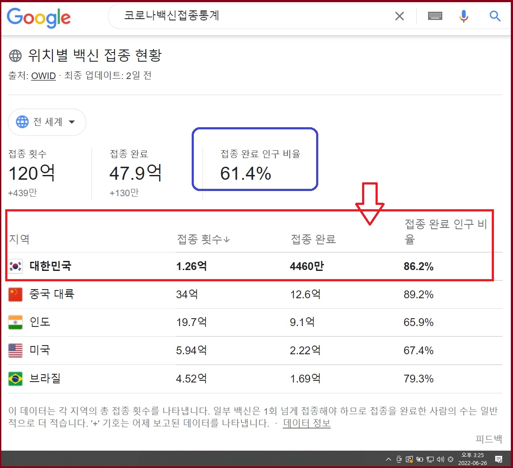This screenshot has width=513, height=468.
Task: Open the volume speaker tray icon
Action: pyautogui.click(x=441, y=459)
